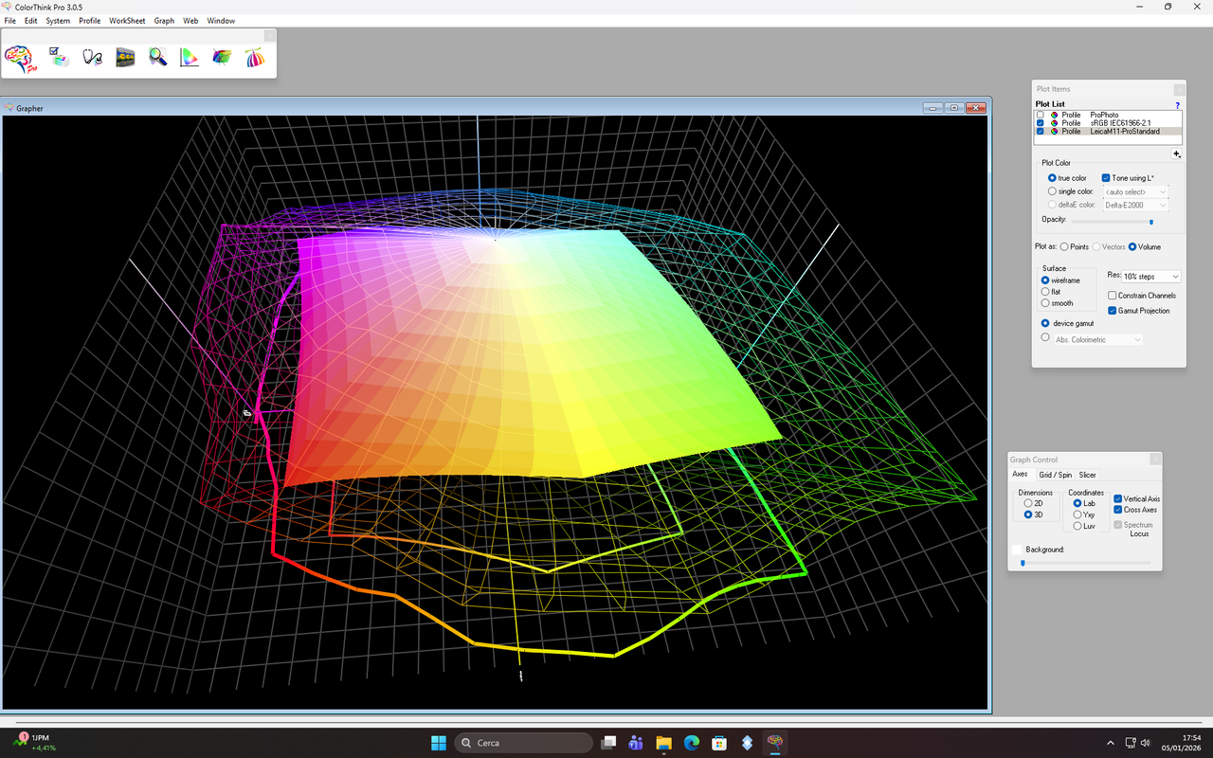The height and width of the screenshot is (758, 1213).
Task: Open the stock widget in the taskbar
Action: 36,743
